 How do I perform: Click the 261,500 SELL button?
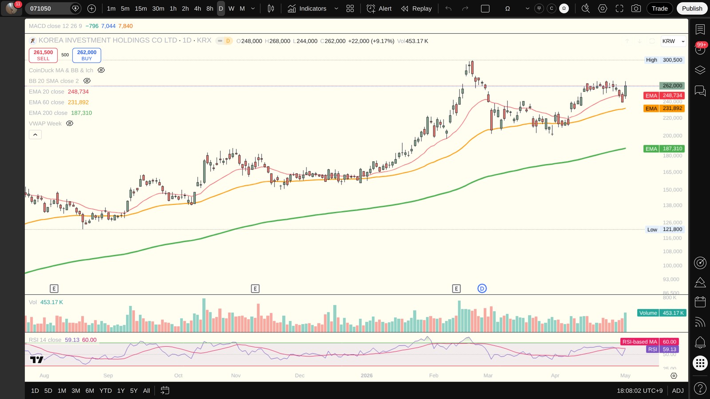(x=43, y=55)
